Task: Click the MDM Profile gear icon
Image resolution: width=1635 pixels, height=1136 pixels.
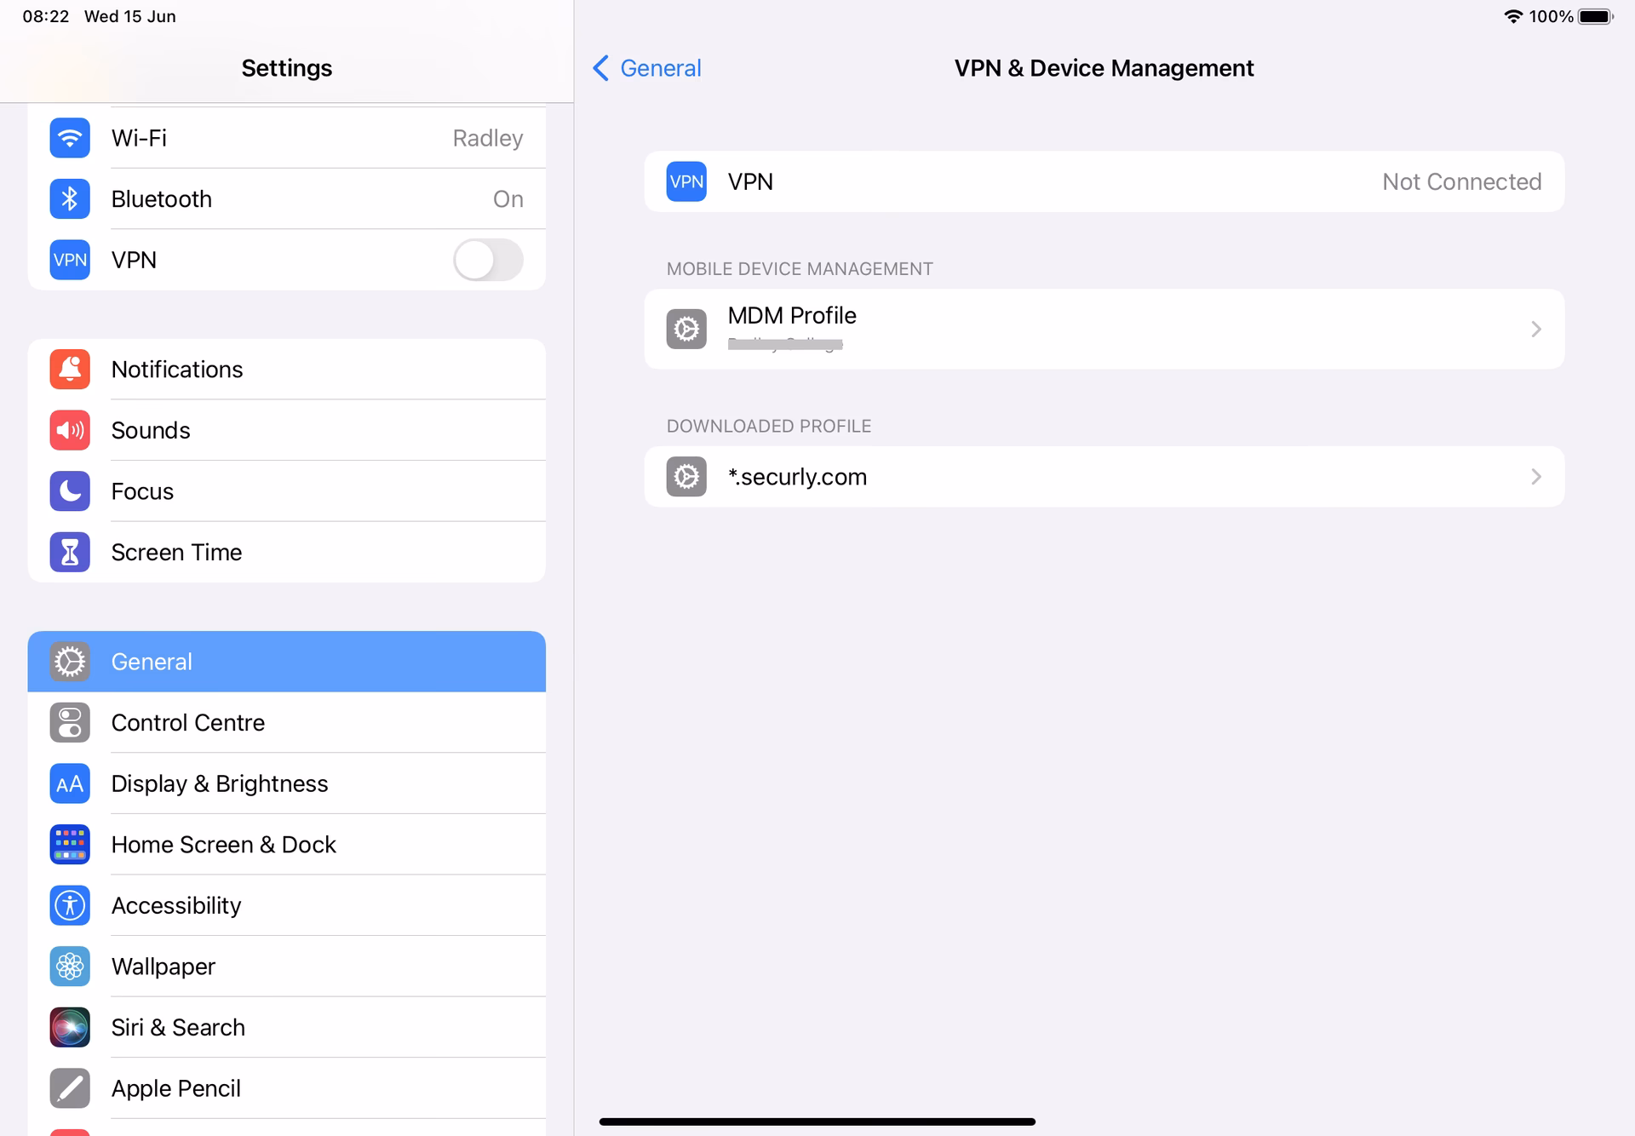Action: click(x=686, y=329)
